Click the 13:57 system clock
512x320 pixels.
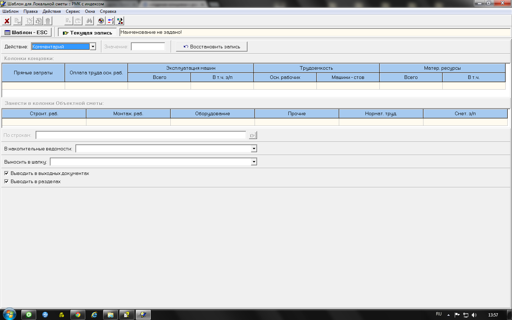pos(493,315)
